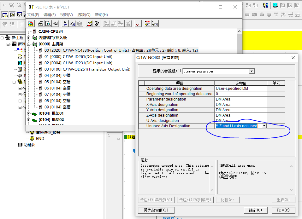Click the CPS icon in toolbar

(31, 24)
